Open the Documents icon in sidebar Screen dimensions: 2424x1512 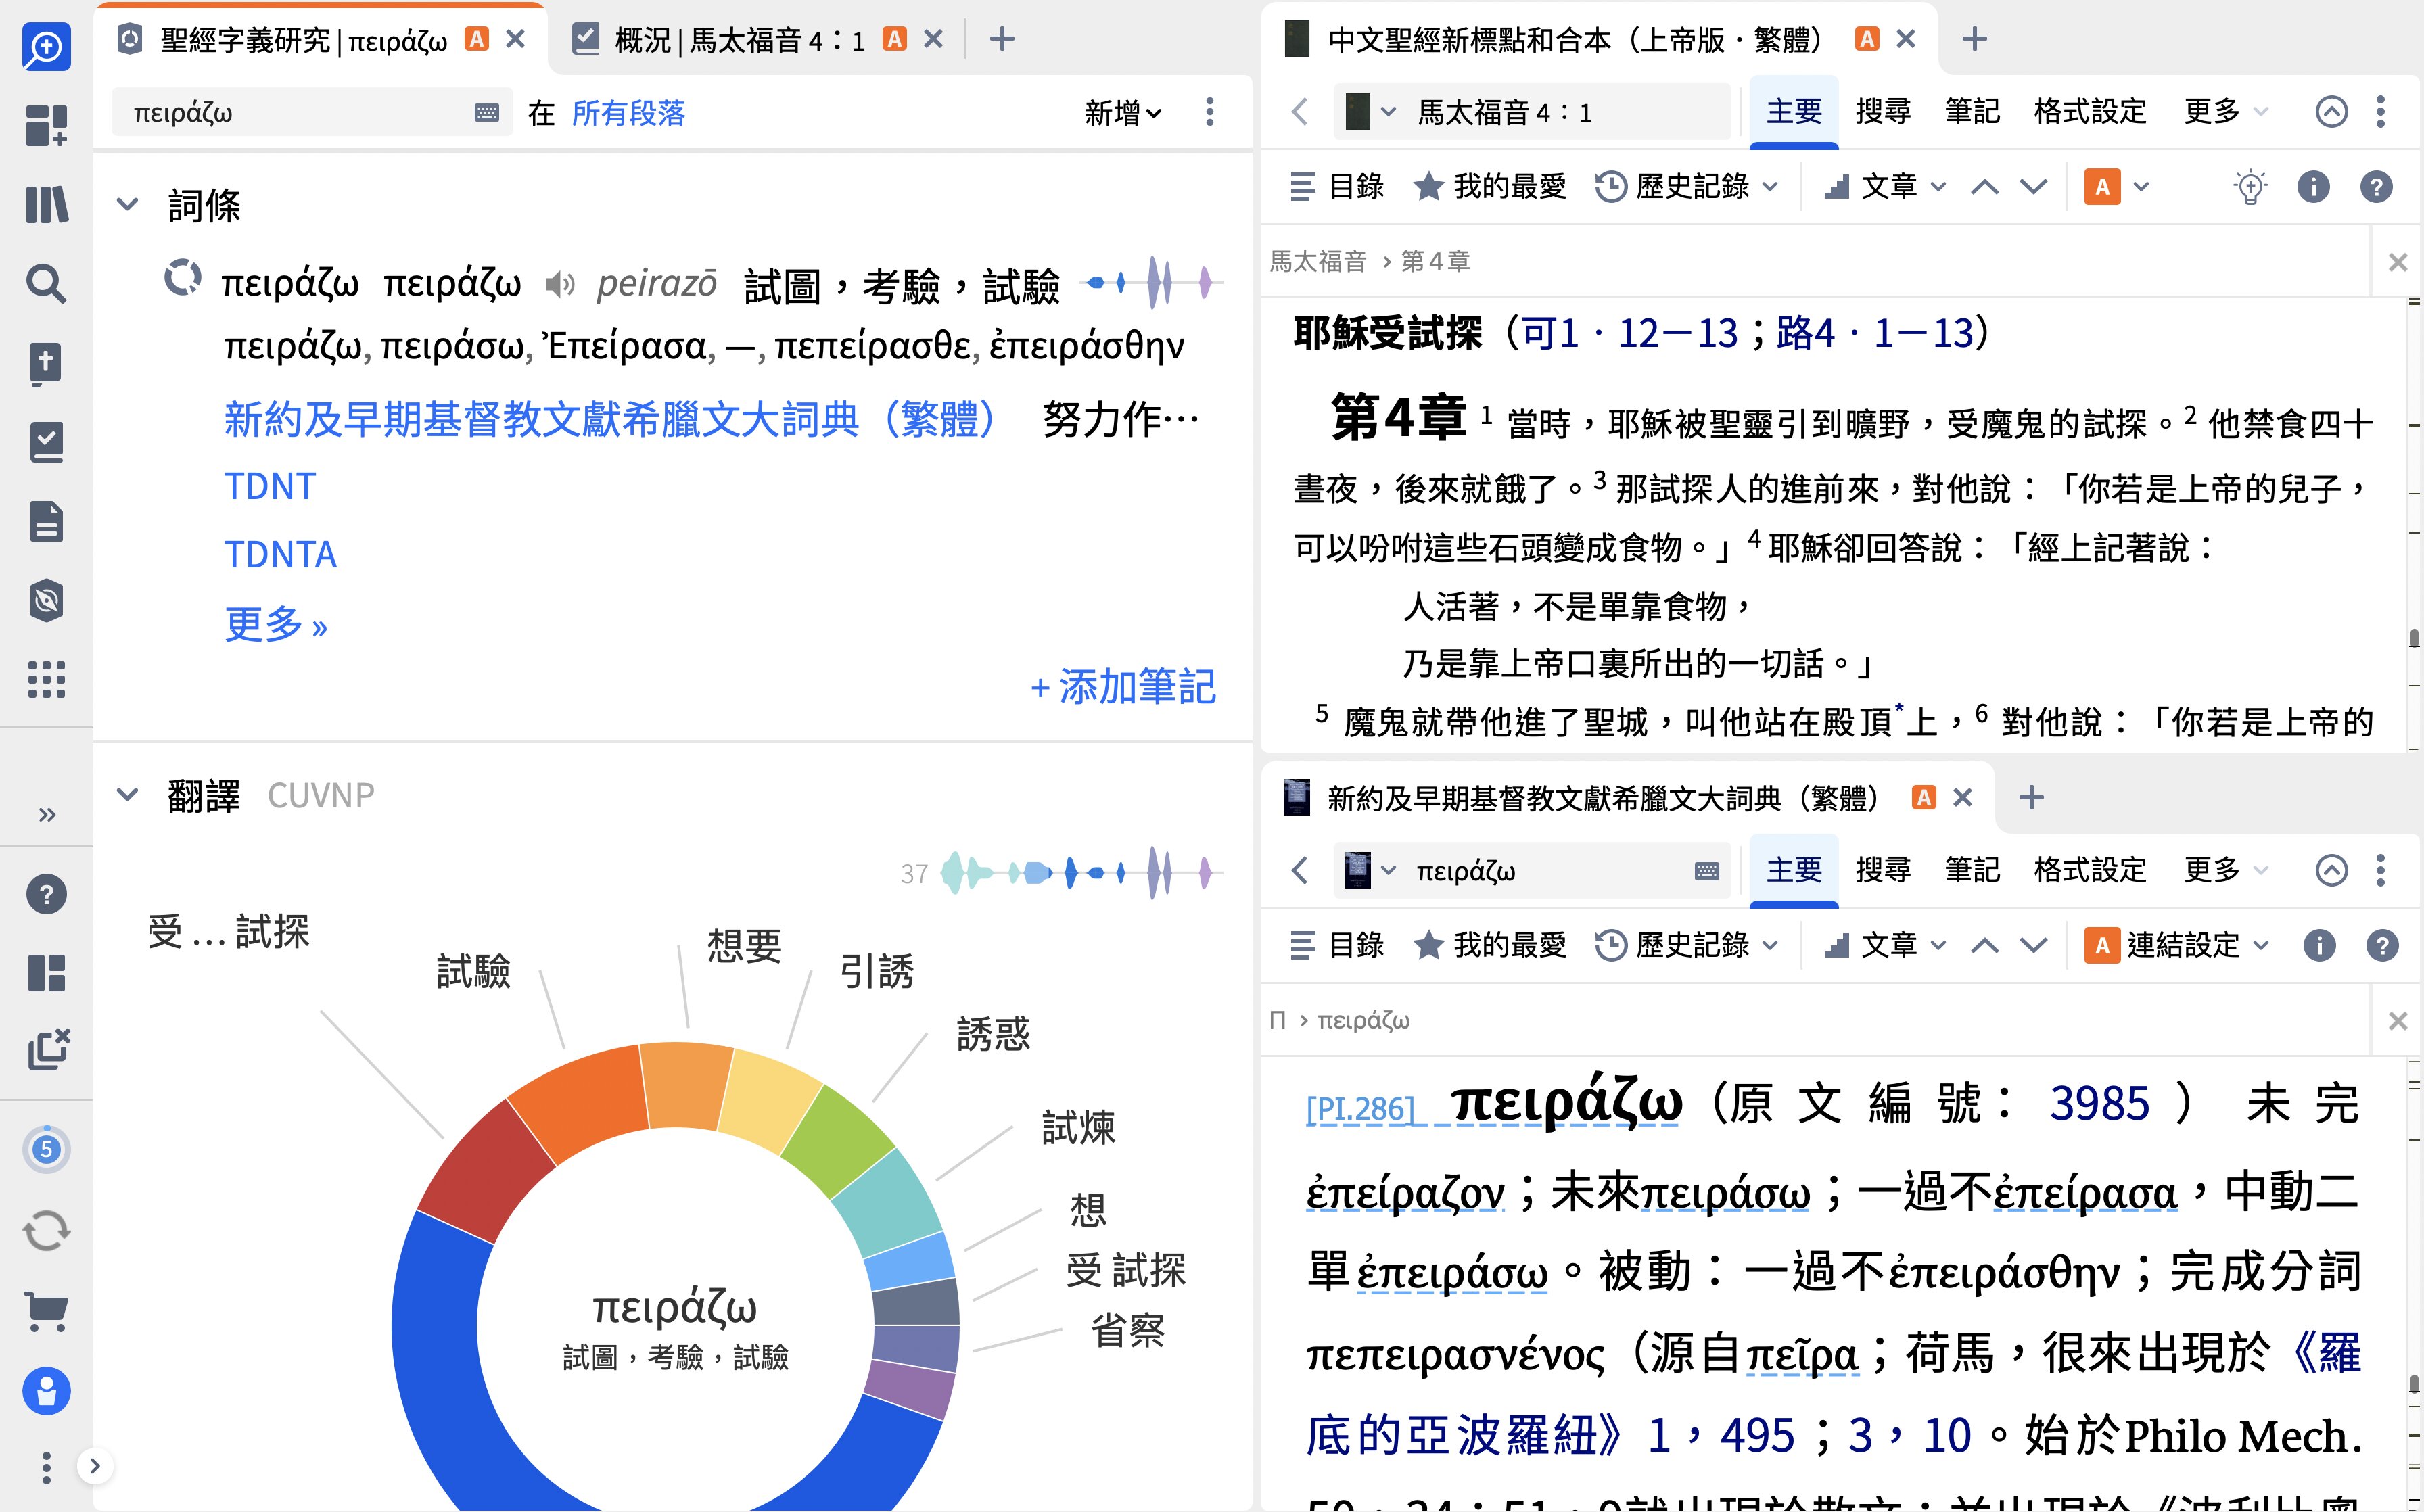coord(46,521)
